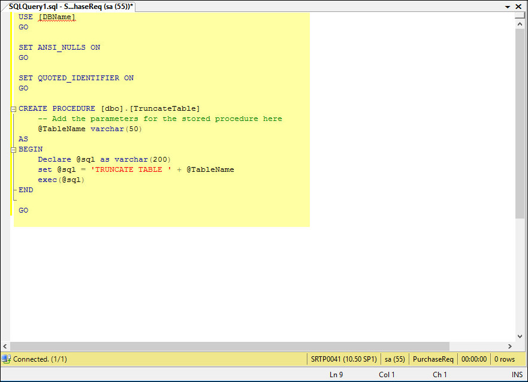Click the server name SRTP0041 (10.50 SP1)
The image size is (528, 382).
pos(344,359)
